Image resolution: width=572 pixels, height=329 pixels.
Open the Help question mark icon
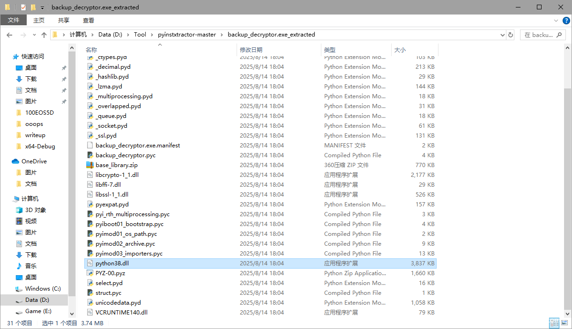pyautogui.click(x=566, y=21)
